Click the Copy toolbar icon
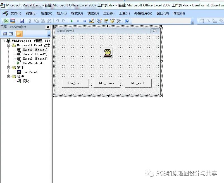224x183 pixels. (36, 21)
